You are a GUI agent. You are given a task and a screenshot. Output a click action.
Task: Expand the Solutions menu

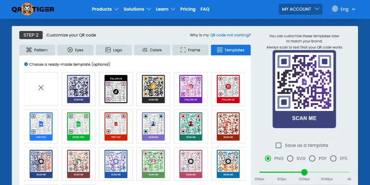click(137, 9)
